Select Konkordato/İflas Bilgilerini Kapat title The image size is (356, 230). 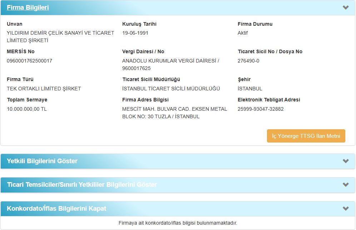point(56,209)
